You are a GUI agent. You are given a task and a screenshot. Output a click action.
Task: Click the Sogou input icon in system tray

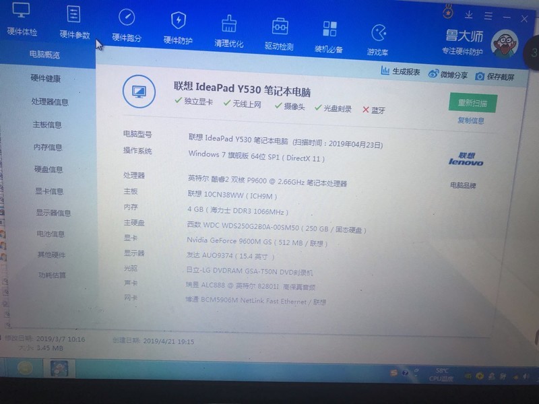[394, 373]
